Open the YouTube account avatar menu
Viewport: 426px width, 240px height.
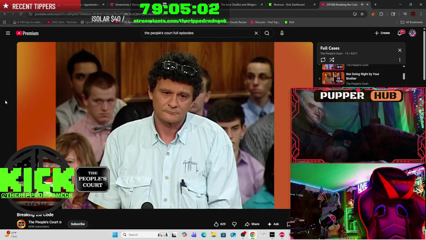412,33
